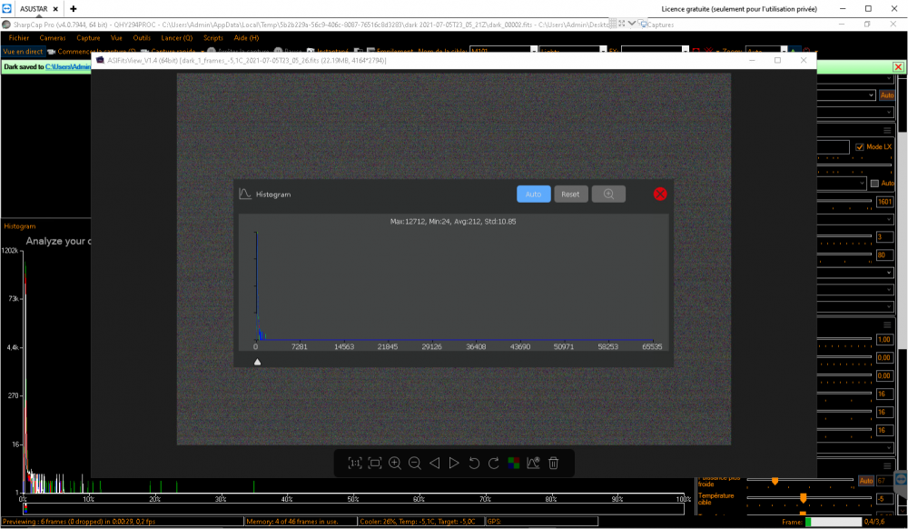The image size is (908, 529).
Task: Close the Histogram panel with the red X
Action: click(660, 195)
